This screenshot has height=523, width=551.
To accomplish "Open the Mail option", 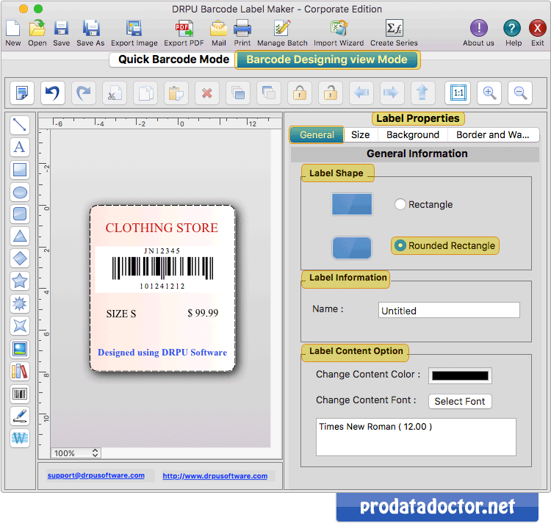I will pos(219,33).
